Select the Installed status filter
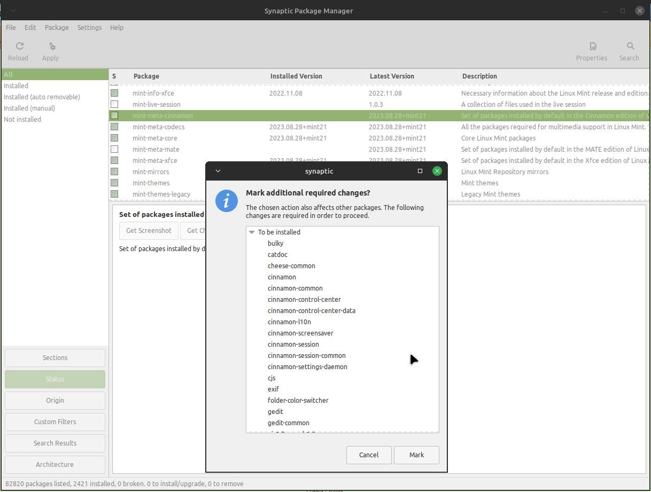Viewport: 651px width, 492px height. tap(55, 85)
